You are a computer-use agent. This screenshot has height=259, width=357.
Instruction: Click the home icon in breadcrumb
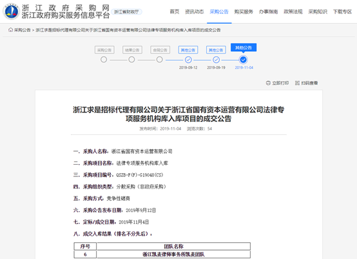(x=10, y=30)
